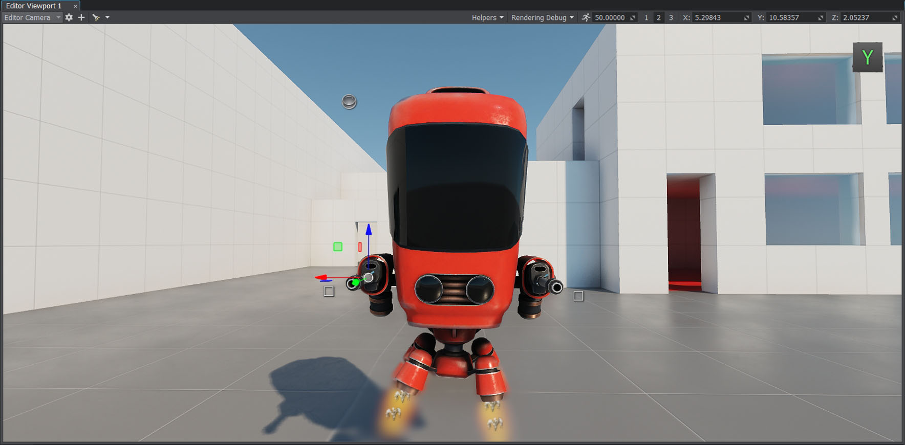Screen dimensions: 905x445
Task: Expand the Rendering Debug dropdown
Action: (x=542, y=17)
